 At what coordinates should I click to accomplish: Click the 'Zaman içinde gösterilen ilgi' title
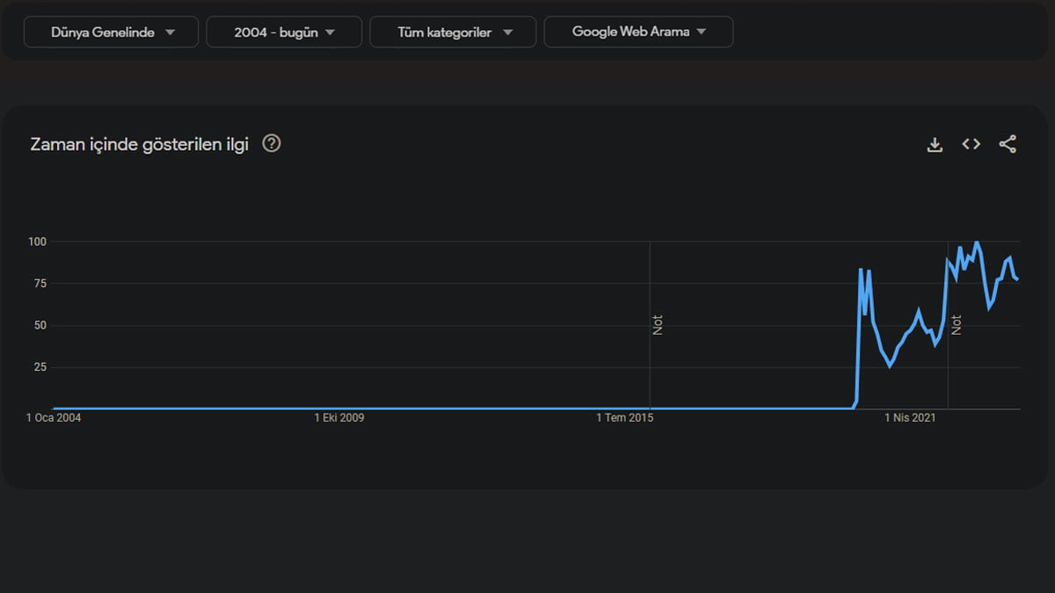[x=139, y=145]
